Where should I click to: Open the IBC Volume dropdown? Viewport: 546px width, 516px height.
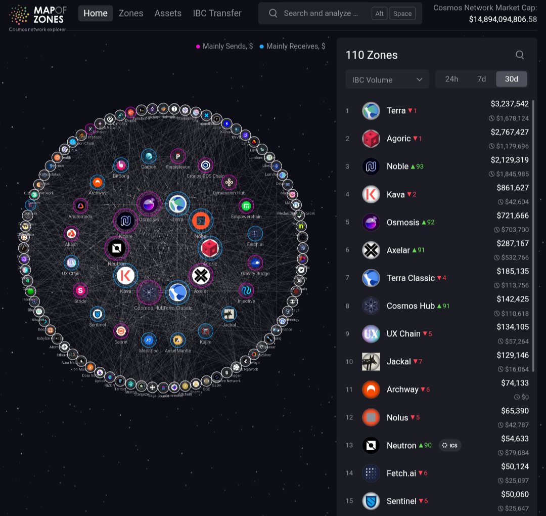387,79
